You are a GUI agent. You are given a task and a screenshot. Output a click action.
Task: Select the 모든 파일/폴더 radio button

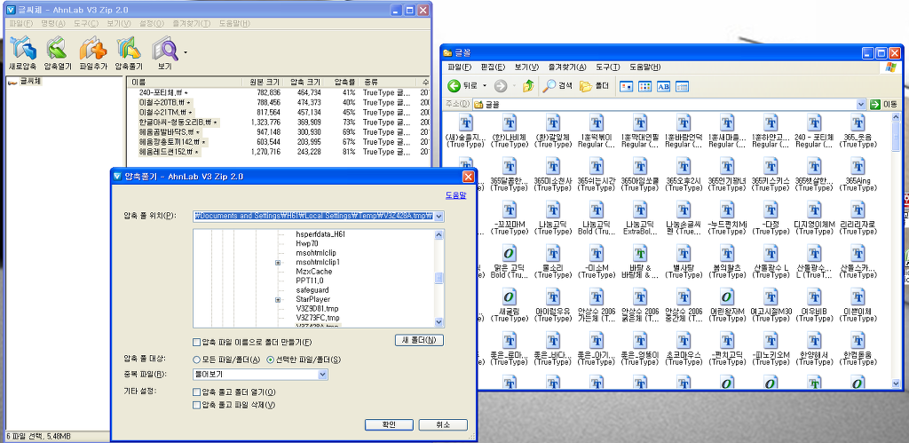[197, 360]
